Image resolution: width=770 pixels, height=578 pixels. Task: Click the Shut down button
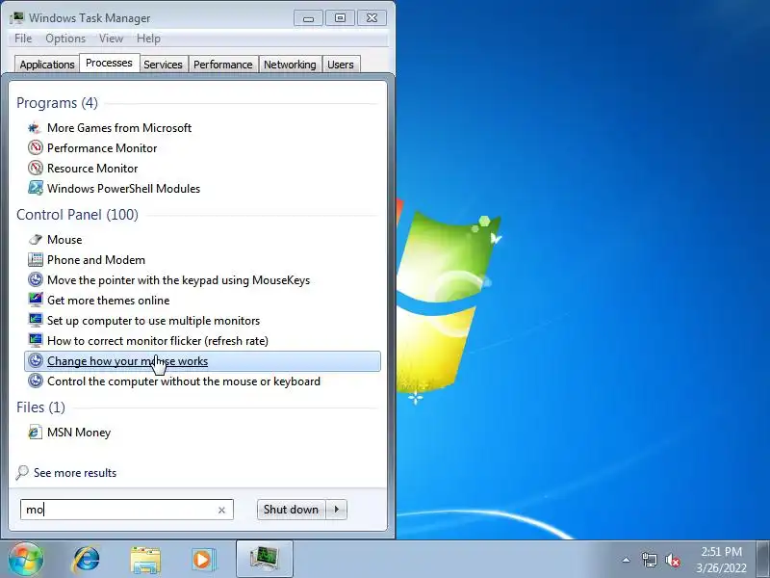pyautogui.click(x=291, y=510)
